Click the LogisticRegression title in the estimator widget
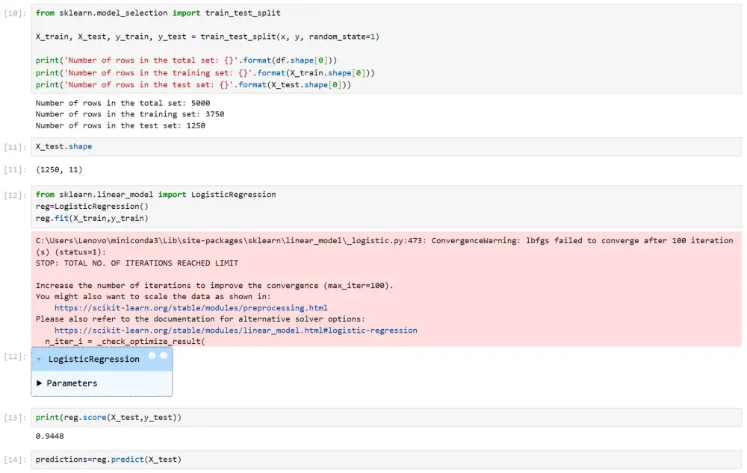 point(93,359)
